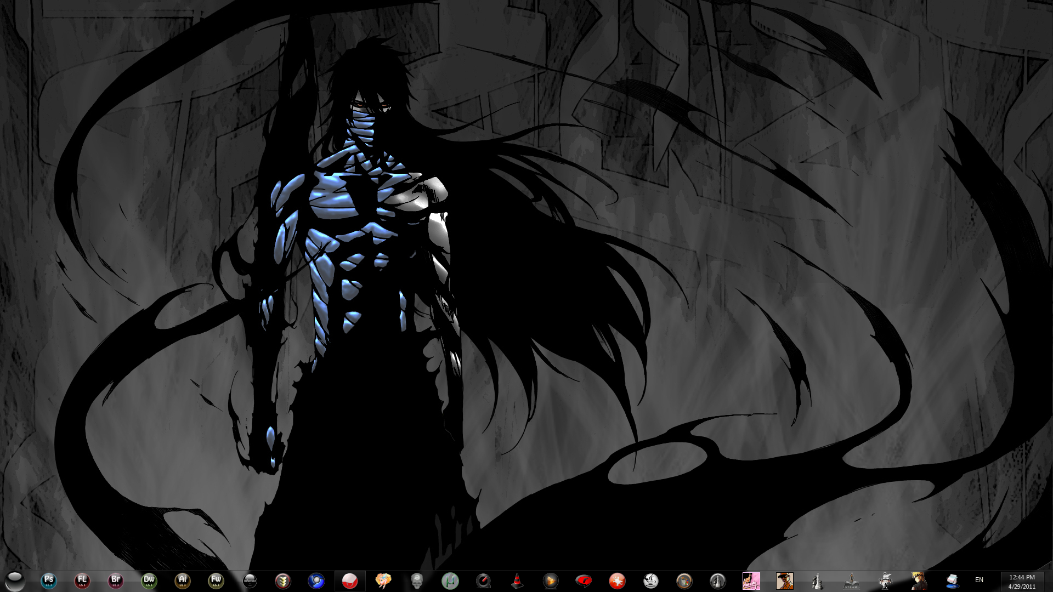Launch uTorrent from the taskbar

coord(450,580)
